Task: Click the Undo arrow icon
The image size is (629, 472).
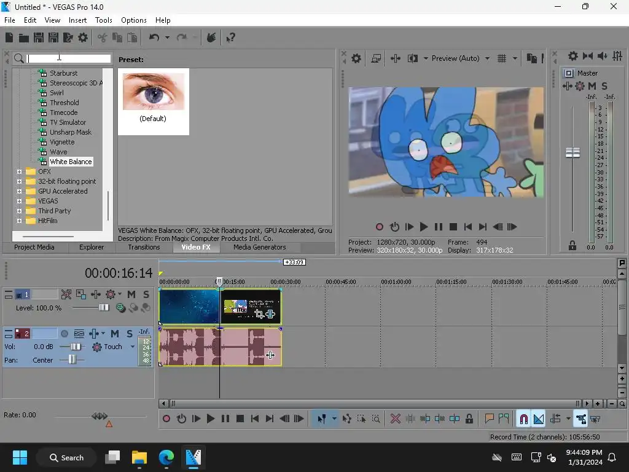Action: coord(154,37)
